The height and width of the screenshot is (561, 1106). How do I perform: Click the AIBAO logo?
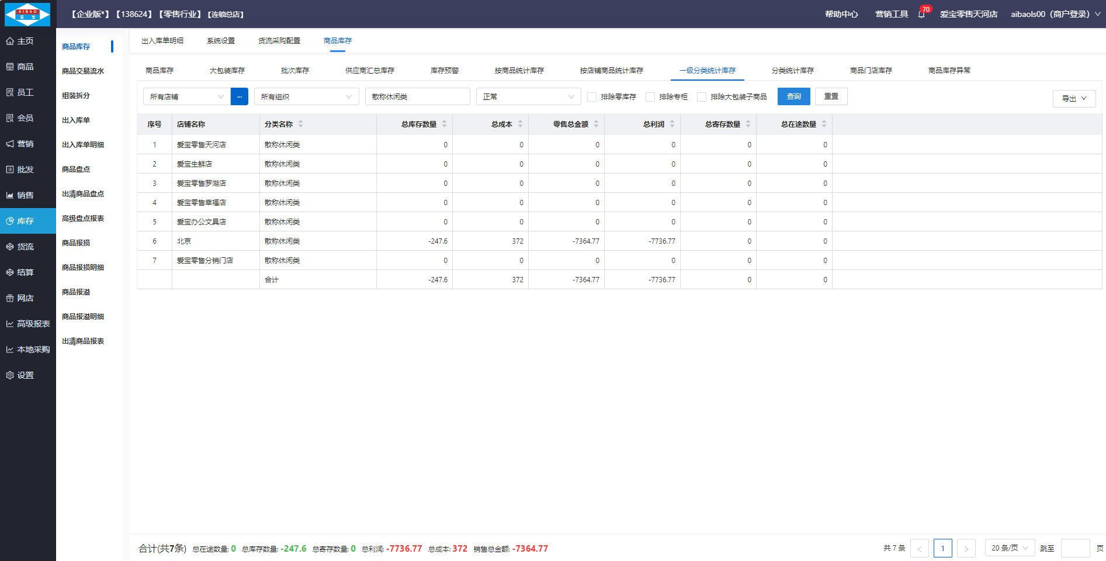pyautogui.click(x=27, y=14)
